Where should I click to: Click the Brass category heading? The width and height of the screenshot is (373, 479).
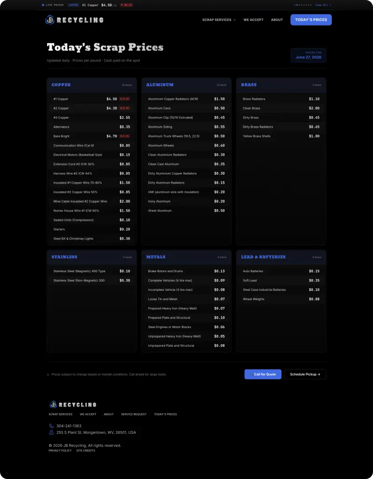[249, 85]
